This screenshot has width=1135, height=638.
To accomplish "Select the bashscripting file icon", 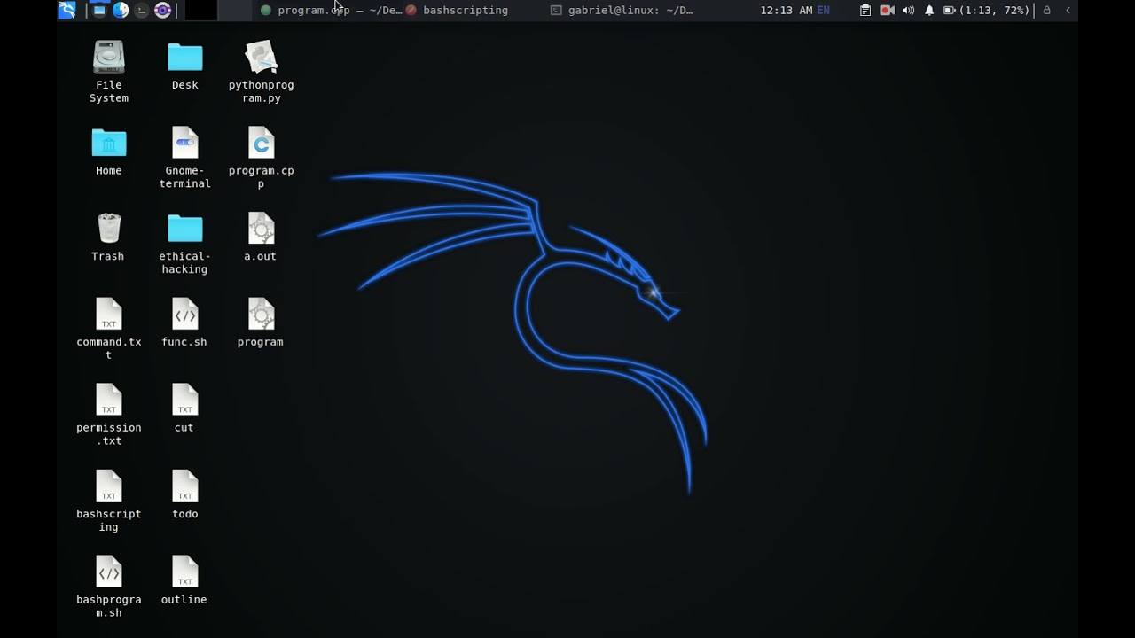I will [109, 502].
